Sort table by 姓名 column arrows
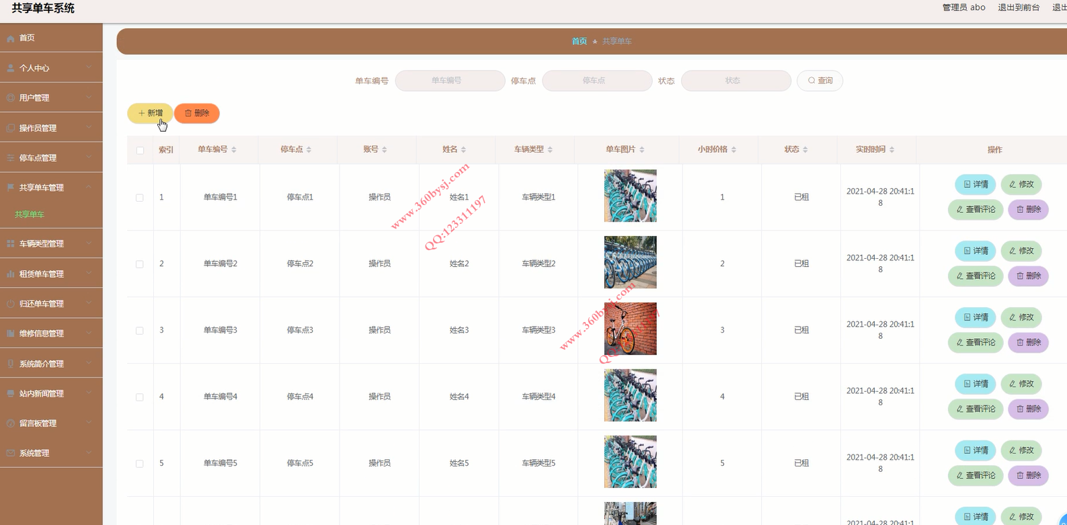The height and width of the screenshot is (525, 1067). (463, 150)
